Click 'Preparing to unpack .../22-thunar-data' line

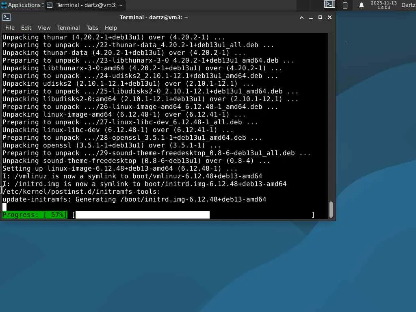pos(138,45)
